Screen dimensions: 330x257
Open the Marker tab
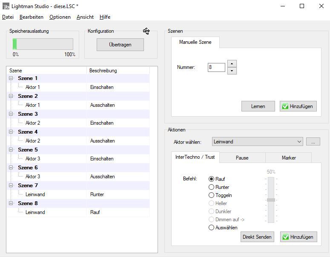coord(288,158)
